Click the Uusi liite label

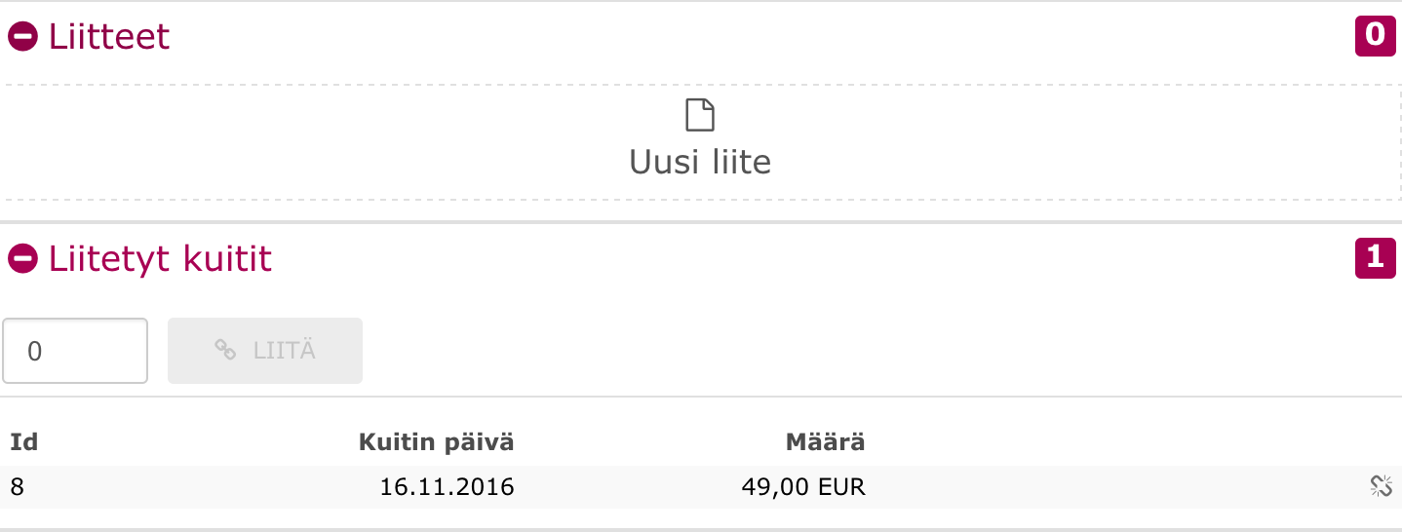[700, 162]
